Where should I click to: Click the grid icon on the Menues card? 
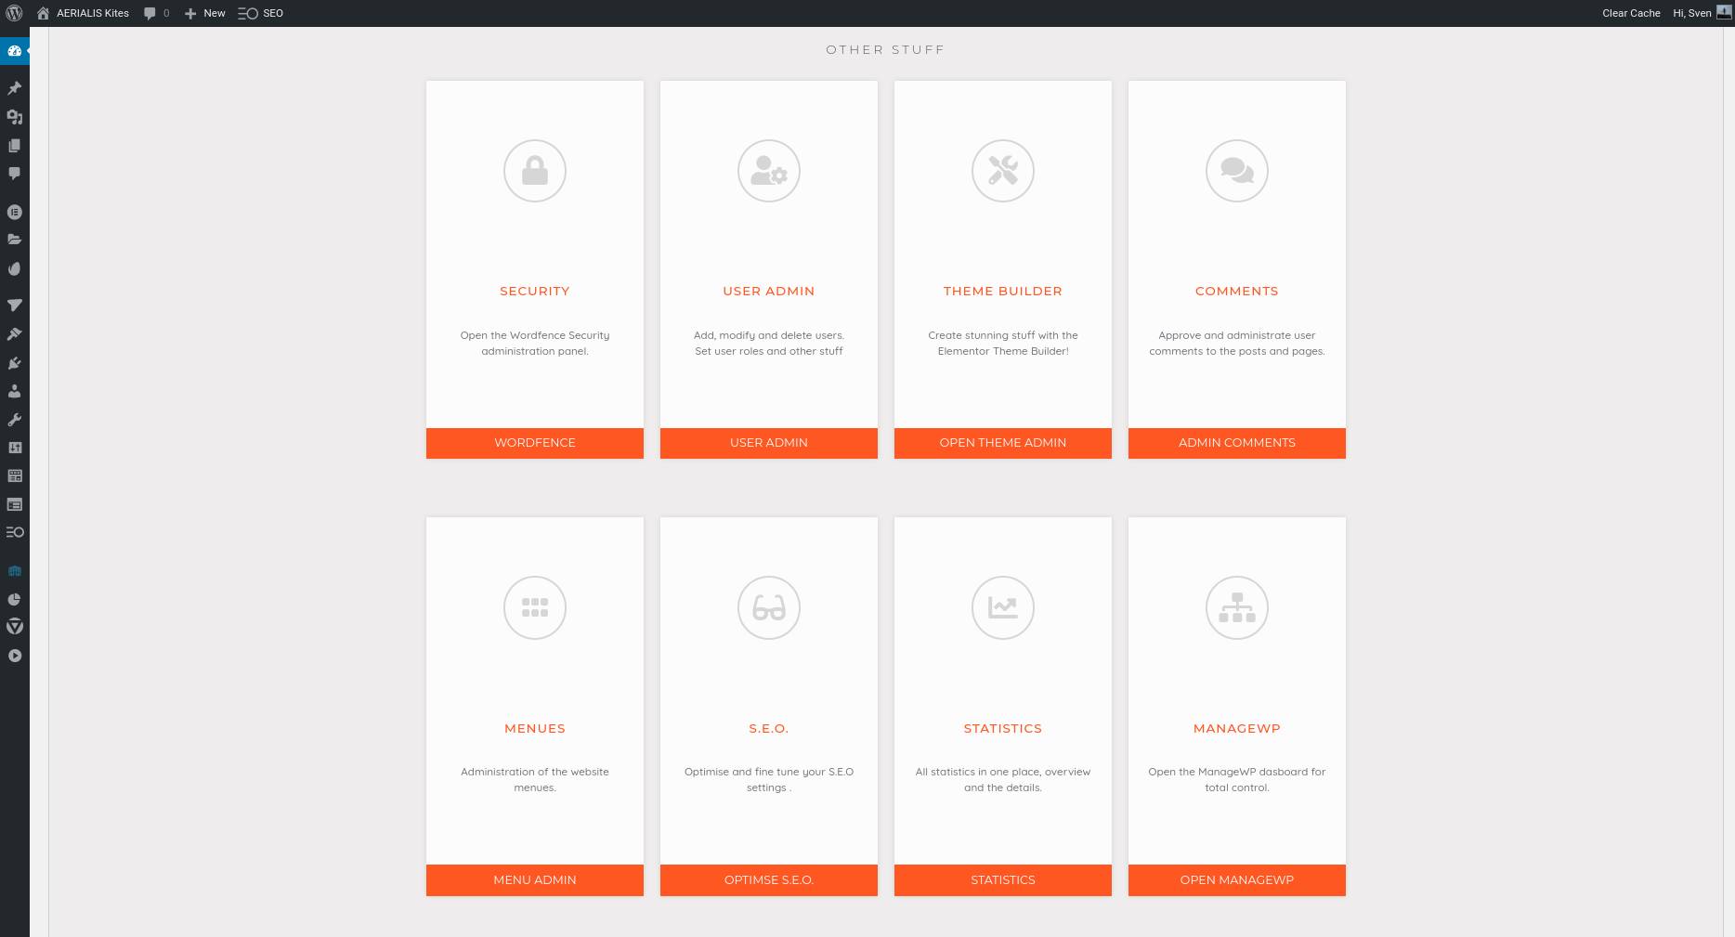[535, 608]
